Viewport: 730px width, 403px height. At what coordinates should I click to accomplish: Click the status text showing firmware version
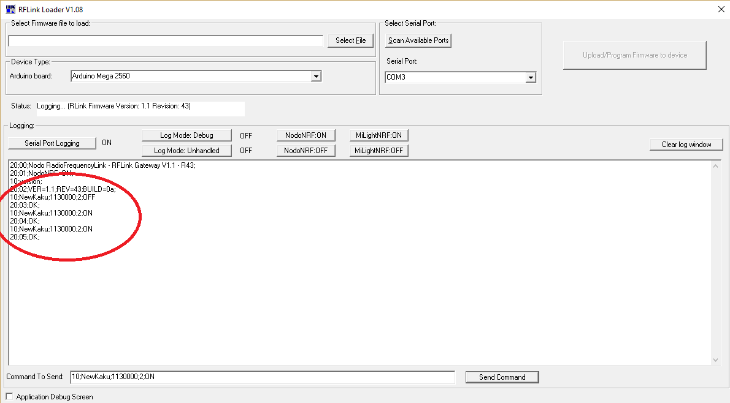click(x=113, y=106)
